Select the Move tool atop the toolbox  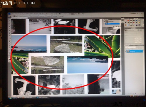(x=9, y=20)
